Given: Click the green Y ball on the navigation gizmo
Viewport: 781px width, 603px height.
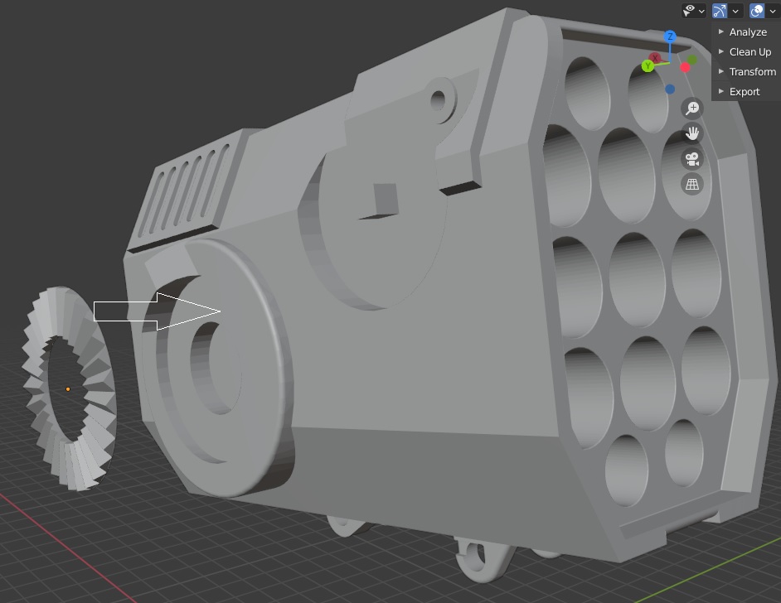Looking at the screenshot, I should click(648, 65).
